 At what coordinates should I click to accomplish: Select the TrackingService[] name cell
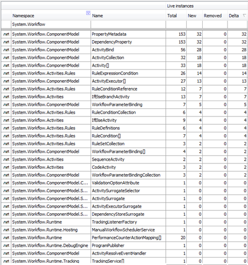click(128, 261)
